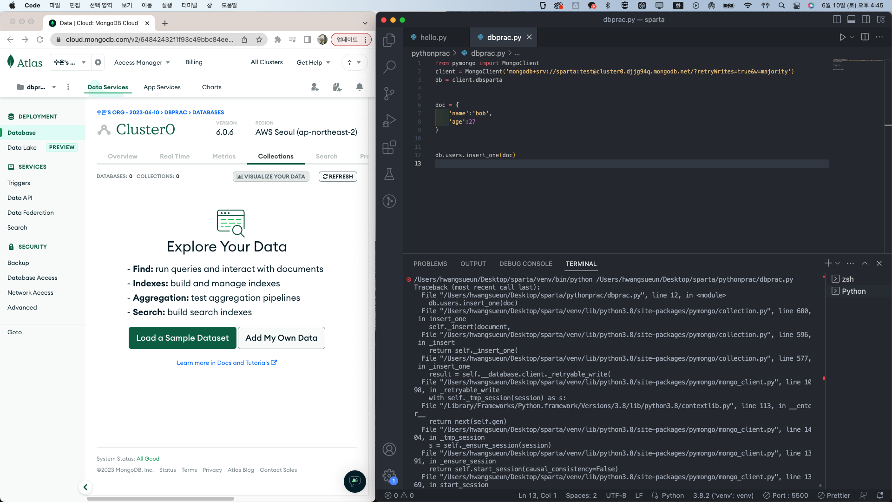Viewport: 892px width, 502px height.
Task: Open Chrome extensions puzzle icon
Action: 278,40
